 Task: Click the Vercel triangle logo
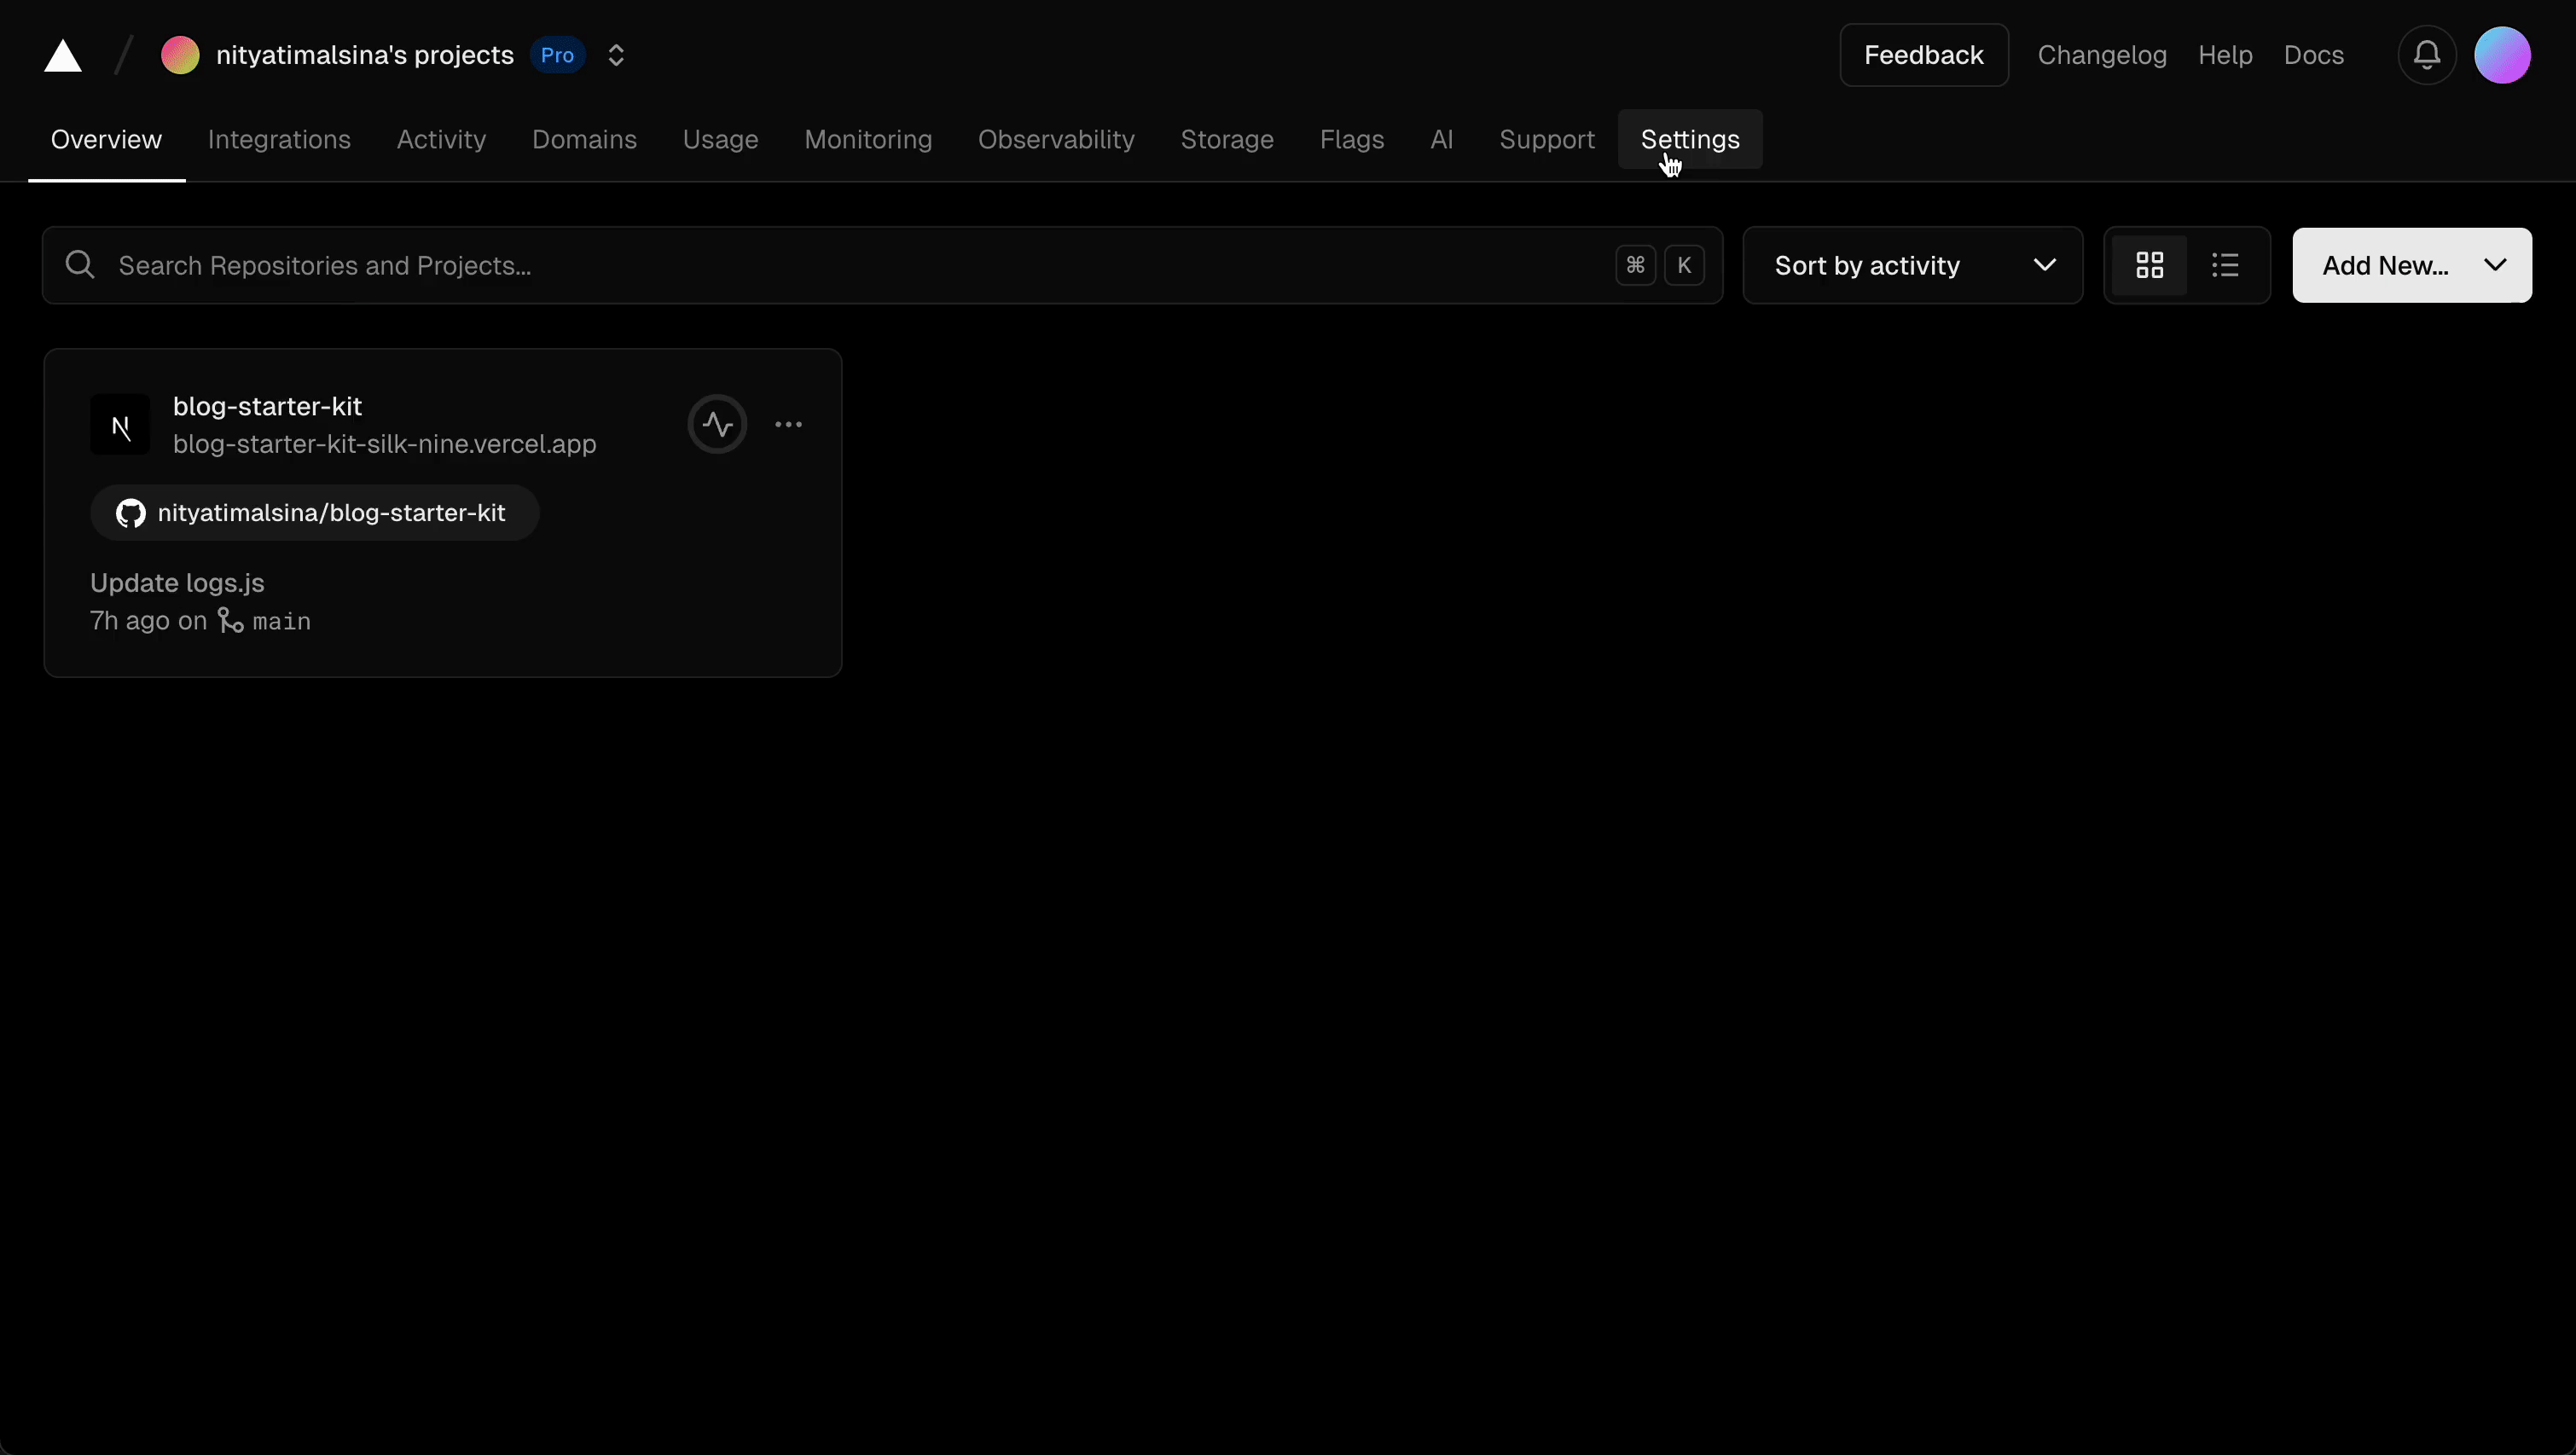(x=62, y=55)
